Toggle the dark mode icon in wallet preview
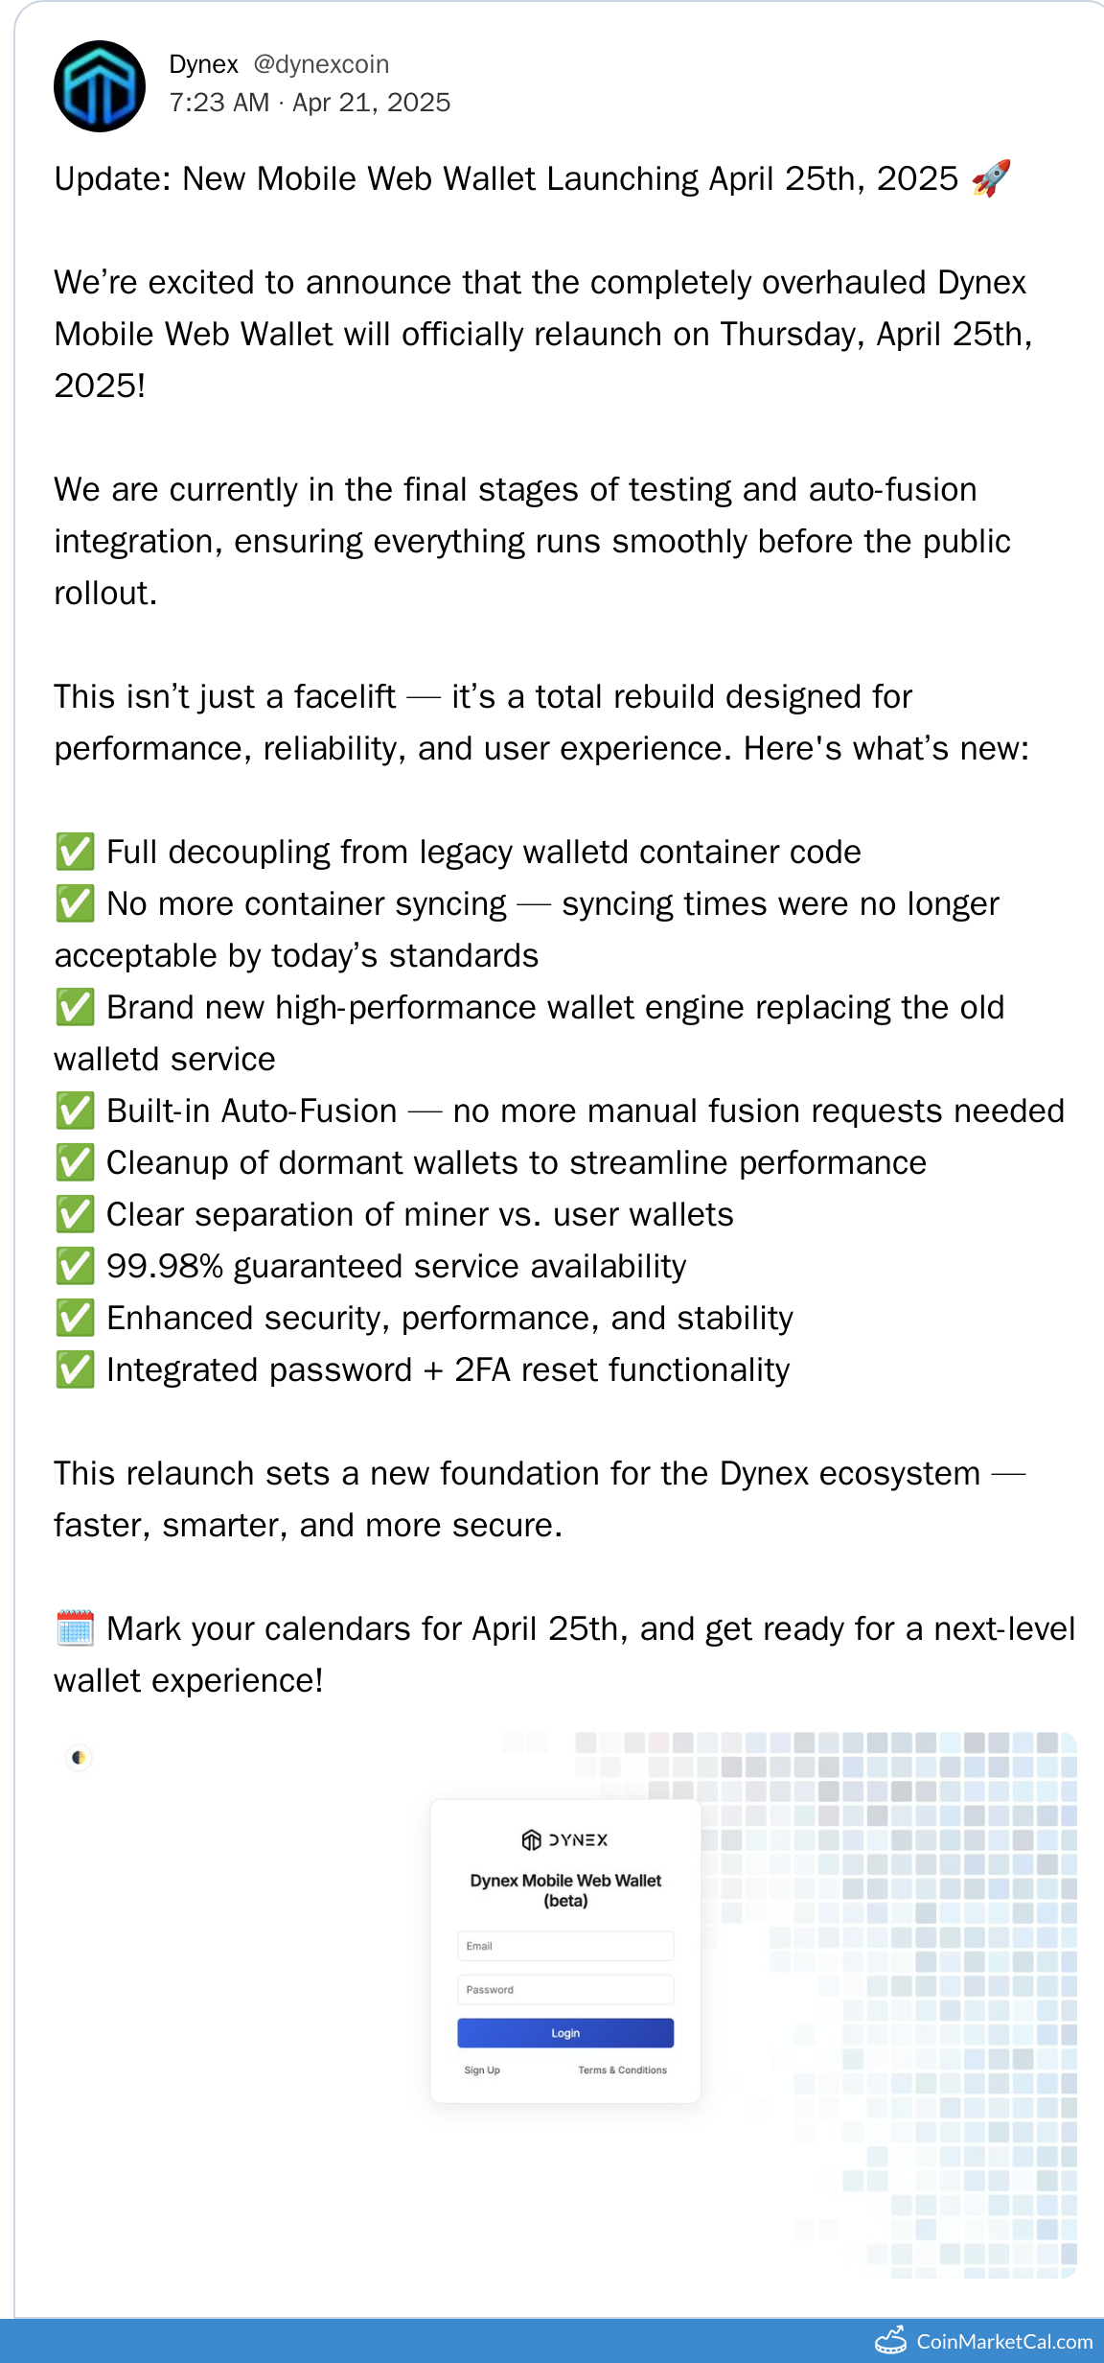 coord(79,1758)
